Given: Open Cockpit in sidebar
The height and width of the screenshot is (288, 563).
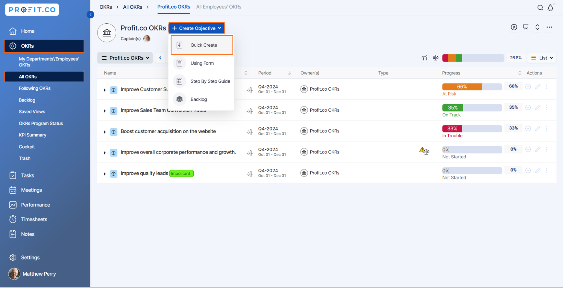Looking at the screenshot, I should click(x=27, y=147).
